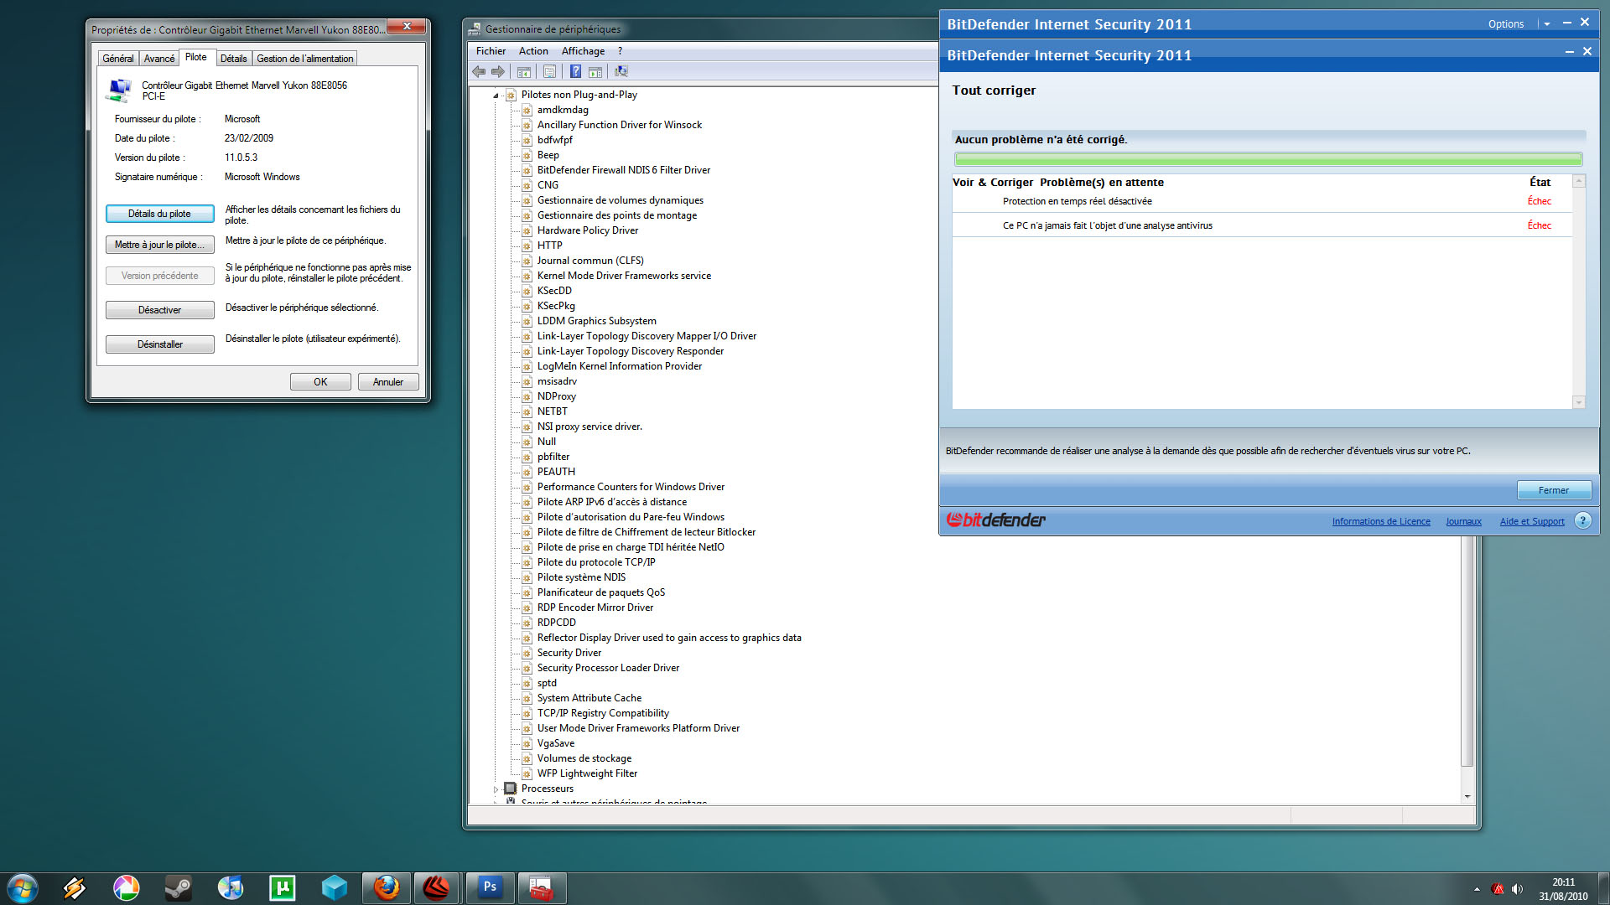Open the BitDefender Options dropdown arrow
This screenshot has height=905, width=1610.
click(1547, 24)
